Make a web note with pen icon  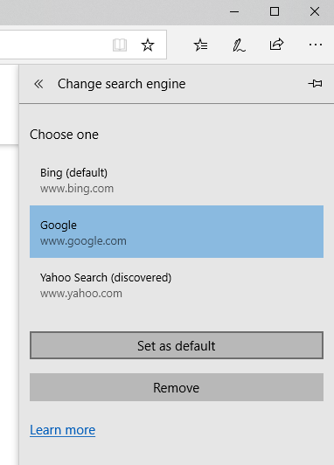pyautogui.click(x=239, y=45)
